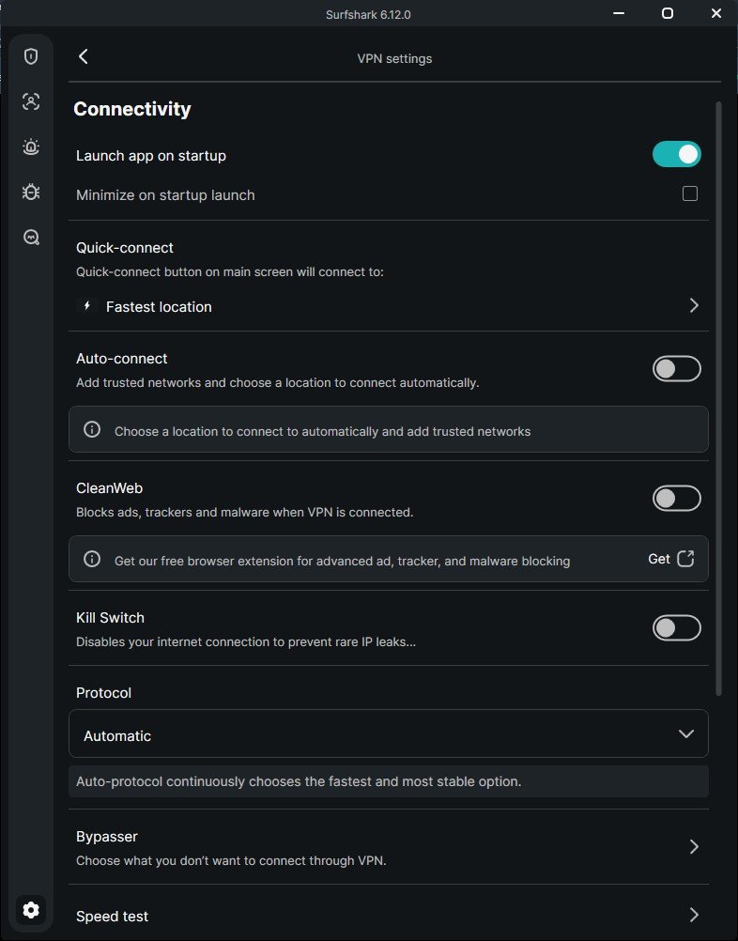
Task: Click the CleanWeb label
Action: point(109,488)
